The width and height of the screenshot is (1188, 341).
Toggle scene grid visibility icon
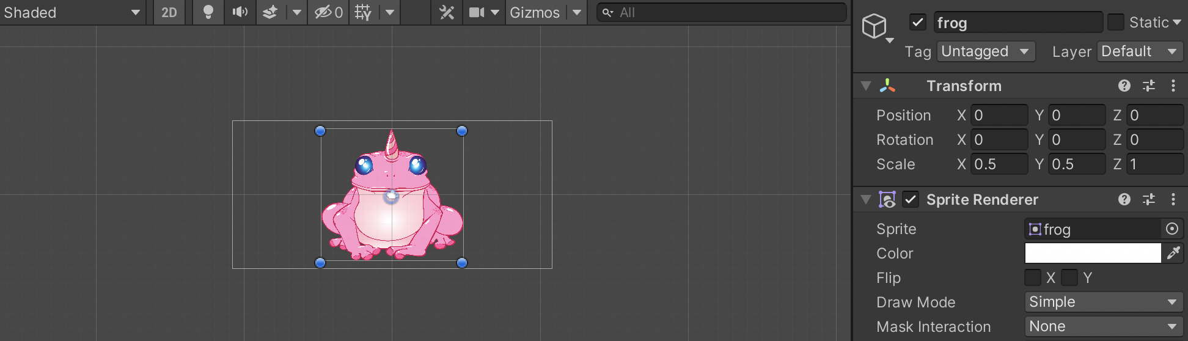pyautogui.click(x=363, y=12)
